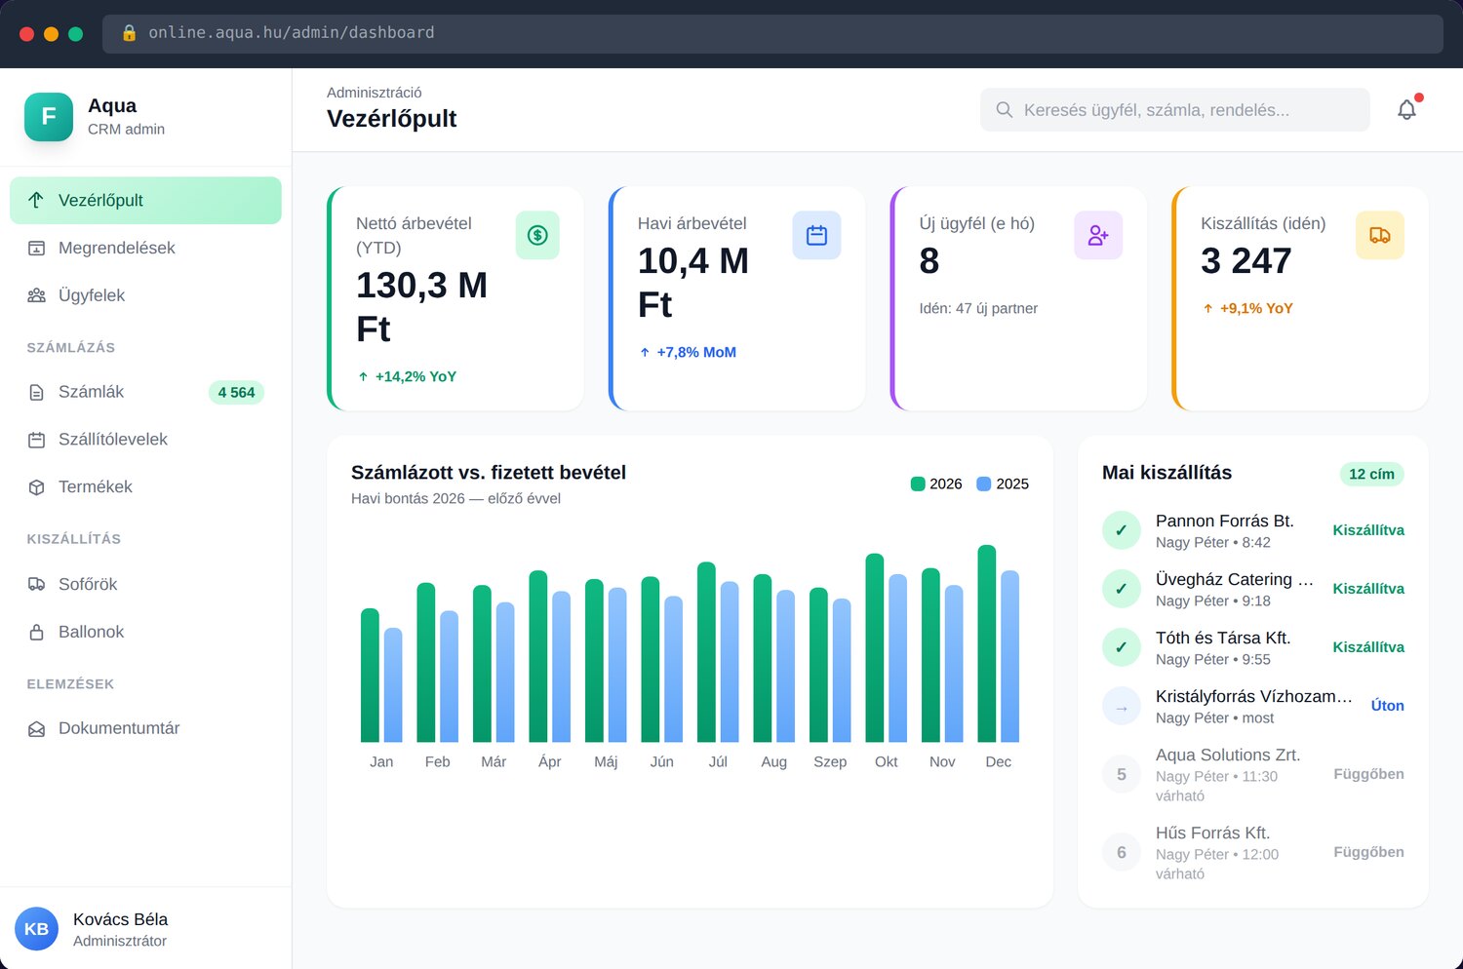1463x969 pixels.
Task: Click the browser address lock icon
Action: pos(129,33)
